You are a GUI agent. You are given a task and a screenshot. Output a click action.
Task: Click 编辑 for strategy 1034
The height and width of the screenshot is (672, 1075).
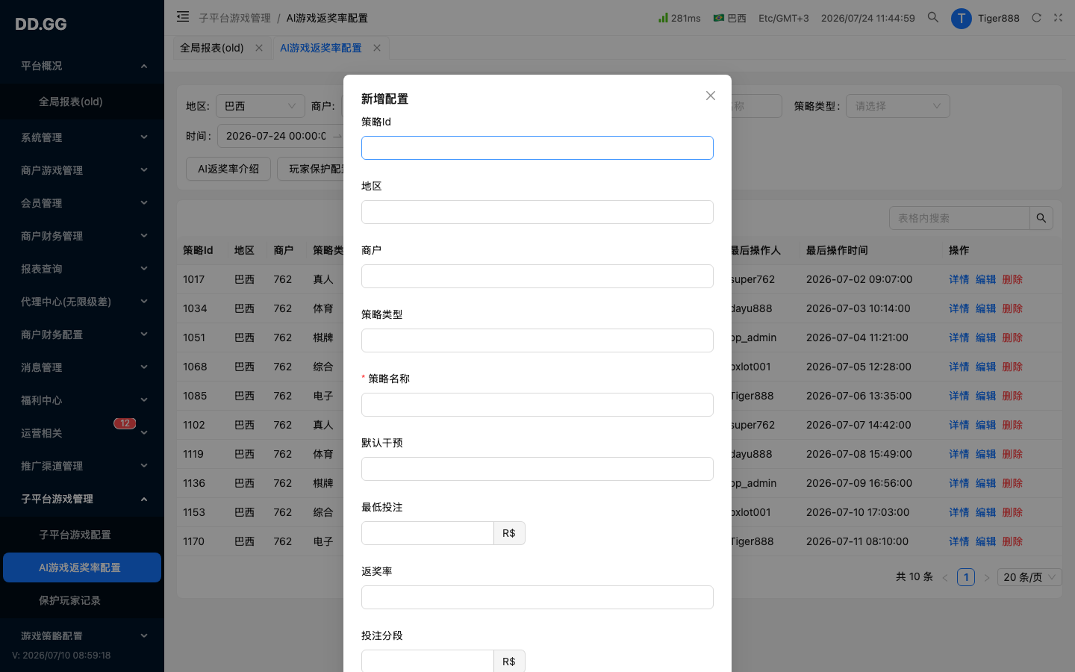point(985,308)
